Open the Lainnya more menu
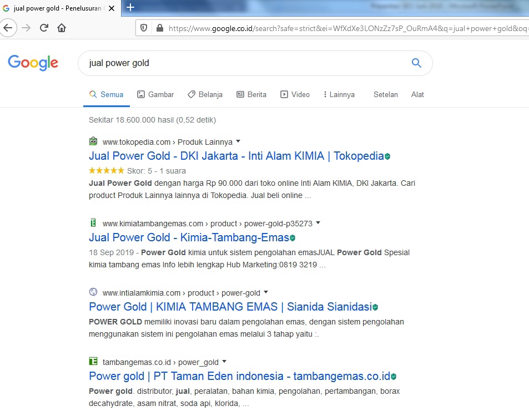Screen dimensions: 529x411 [x=339, y=94]
